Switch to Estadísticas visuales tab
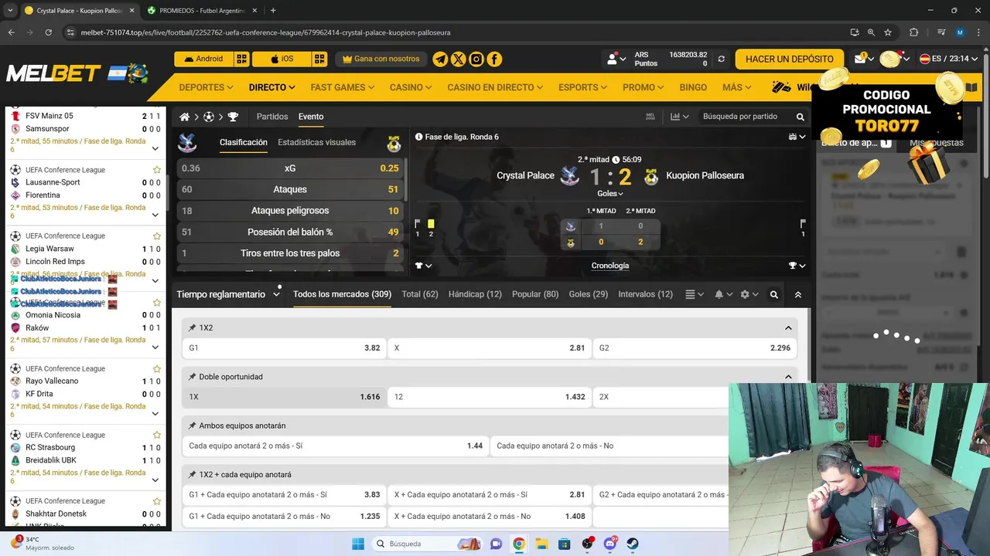This screenshot has height=556, width=990. (316, 142)
